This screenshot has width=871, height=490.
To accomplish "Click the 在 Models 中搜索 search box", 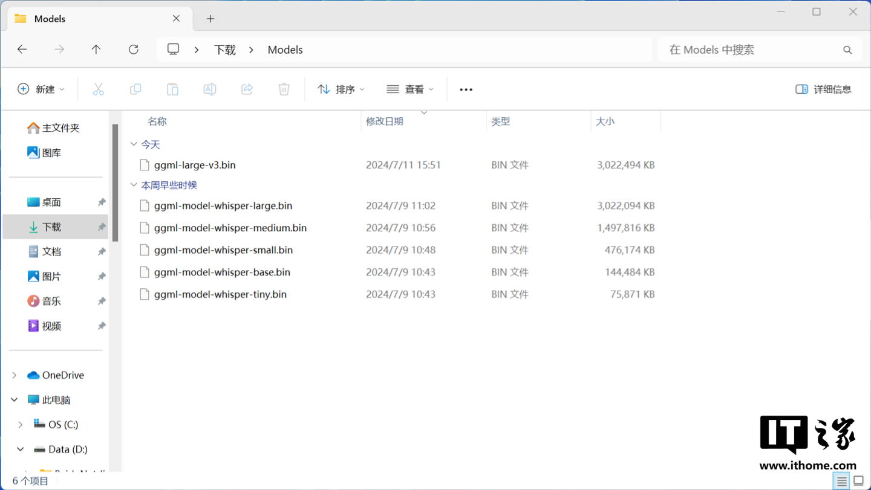I will point(750,50).
